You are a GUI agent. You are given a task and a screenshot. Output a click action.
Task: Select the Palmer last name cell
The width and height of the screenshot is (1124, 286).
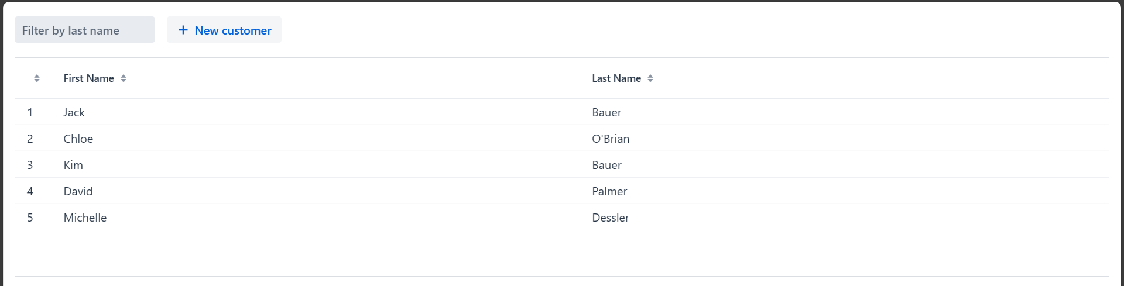(609, 191)
